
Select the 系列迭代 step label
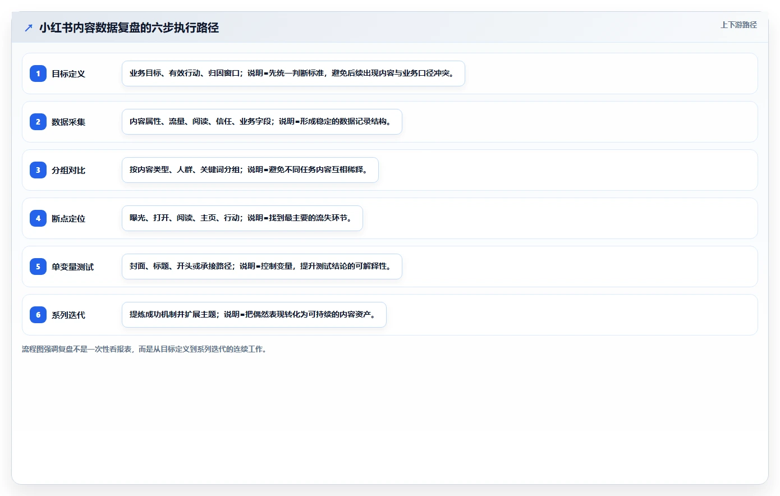pos(68,315)
